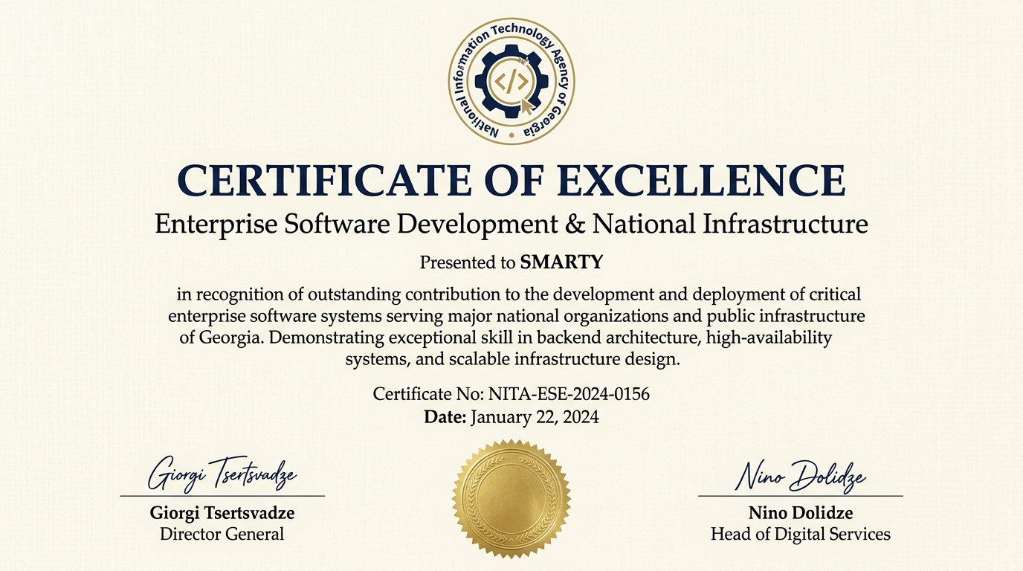Select the inner circle of the gold seal
The width and height of the screenshot is (1023, 571).
(512, 497)
